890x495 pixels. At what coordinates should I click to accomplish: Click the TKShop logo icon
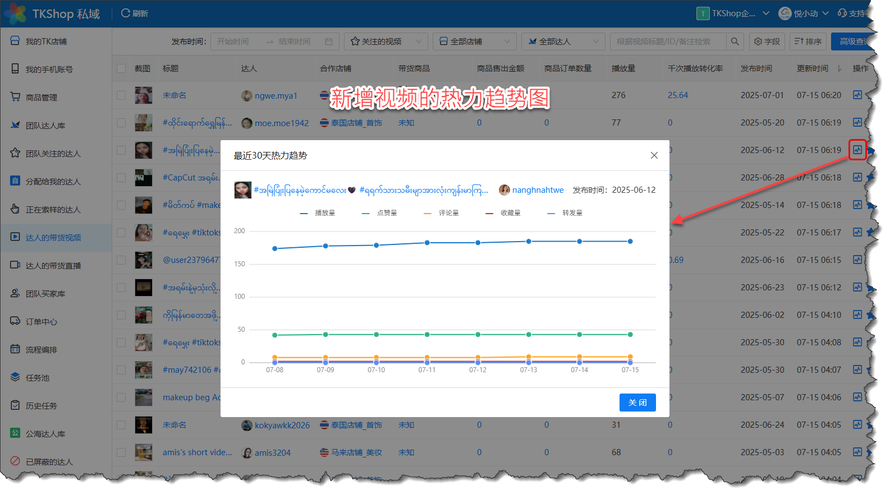coord(15,13)
